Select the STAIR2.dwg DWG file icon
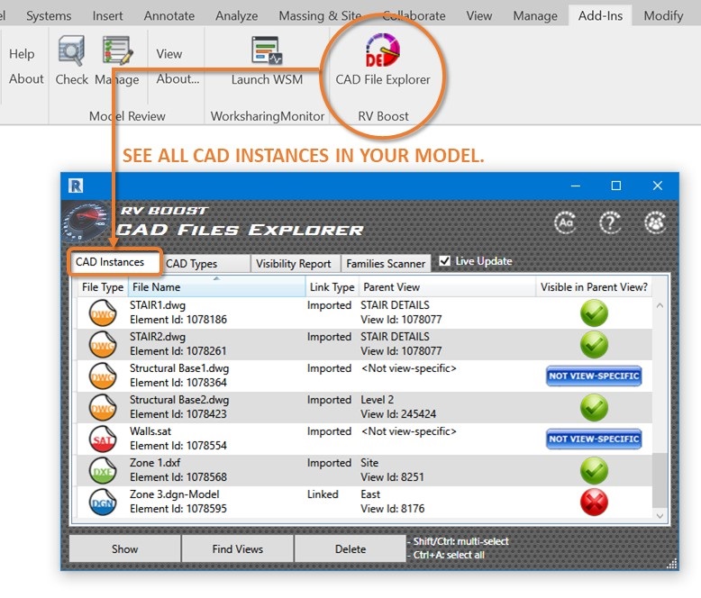The width and height of the screenshot is (701, 598). (103, 344)
